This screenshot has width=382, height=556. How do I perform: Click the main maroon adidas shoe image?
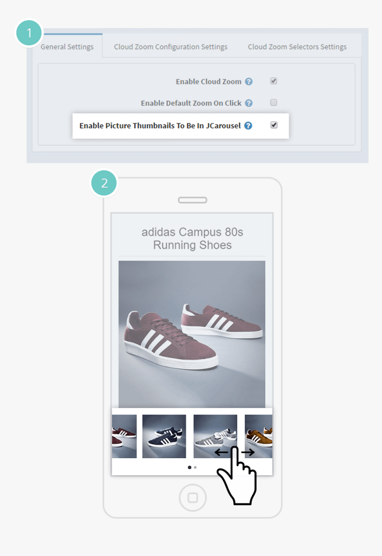click(192, 334)
